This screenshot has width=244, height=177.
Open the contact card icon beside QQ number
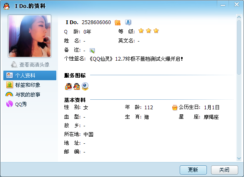pos(128,22)
